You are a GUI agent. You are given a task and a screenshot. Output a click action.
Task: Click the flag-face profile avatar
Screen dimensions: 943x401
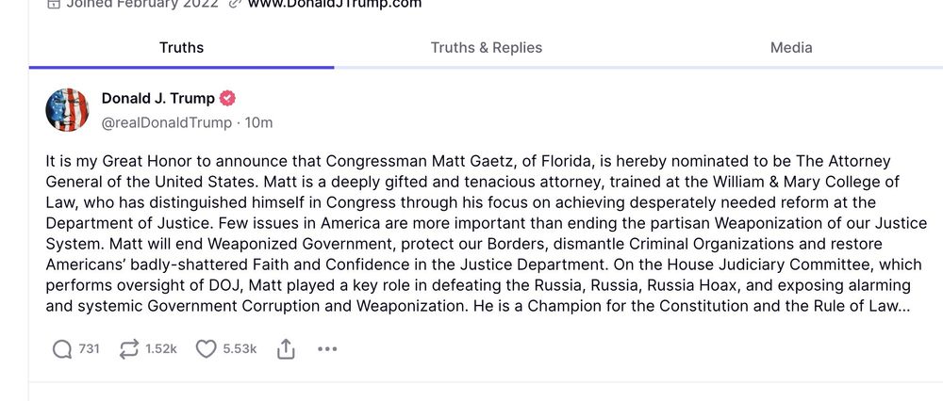(x=67, y=110)
